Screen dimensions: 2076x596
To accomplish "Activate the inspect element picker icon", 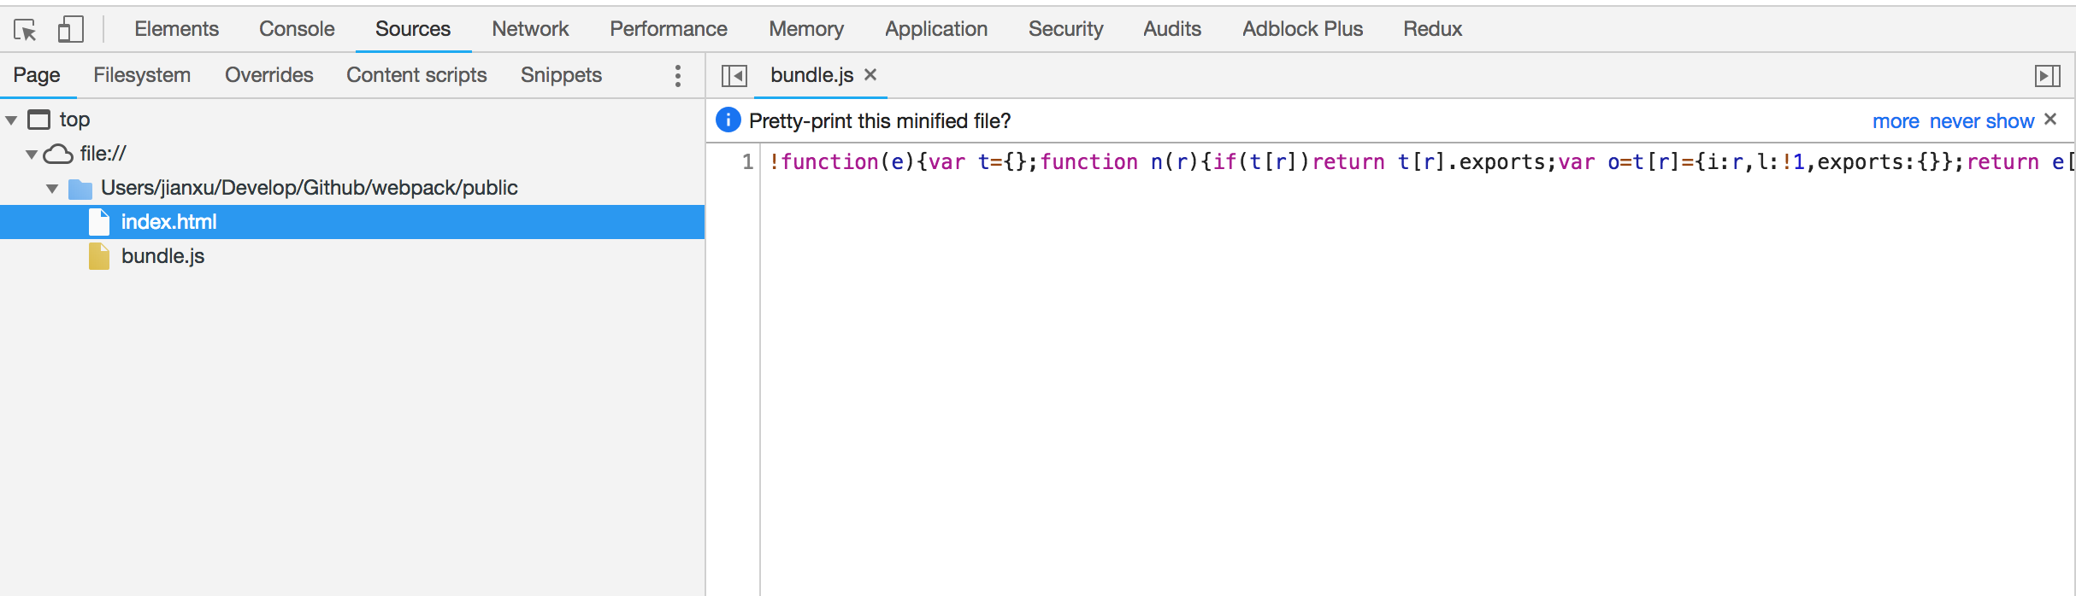I will coord(25,30).
